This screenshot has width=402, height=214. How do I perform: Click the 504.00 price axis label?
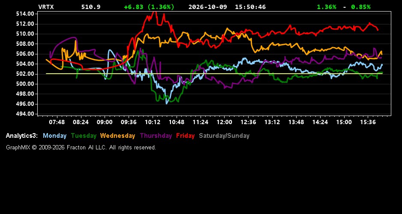tap(25, 64)
